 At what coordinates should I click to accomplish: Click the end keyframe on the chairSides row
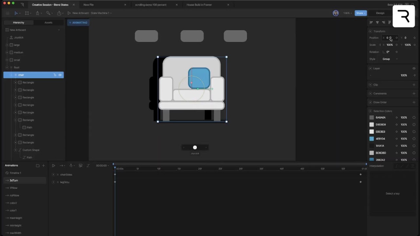(x=361, y=174)
